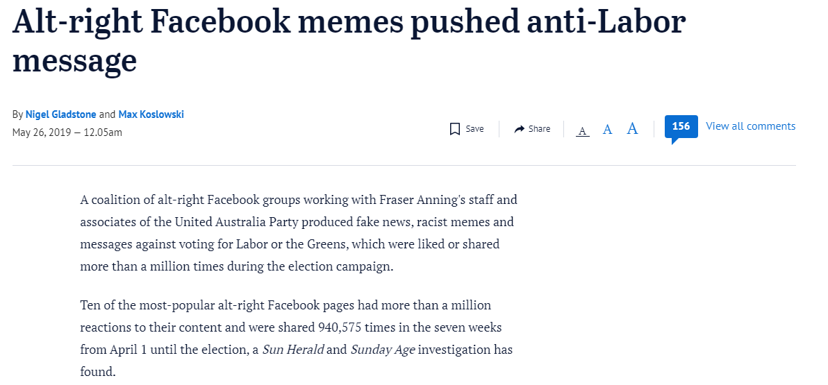828x385 pixels.
Task: Click the Alt-right Facebook memes headline
Action: point(349,41)
